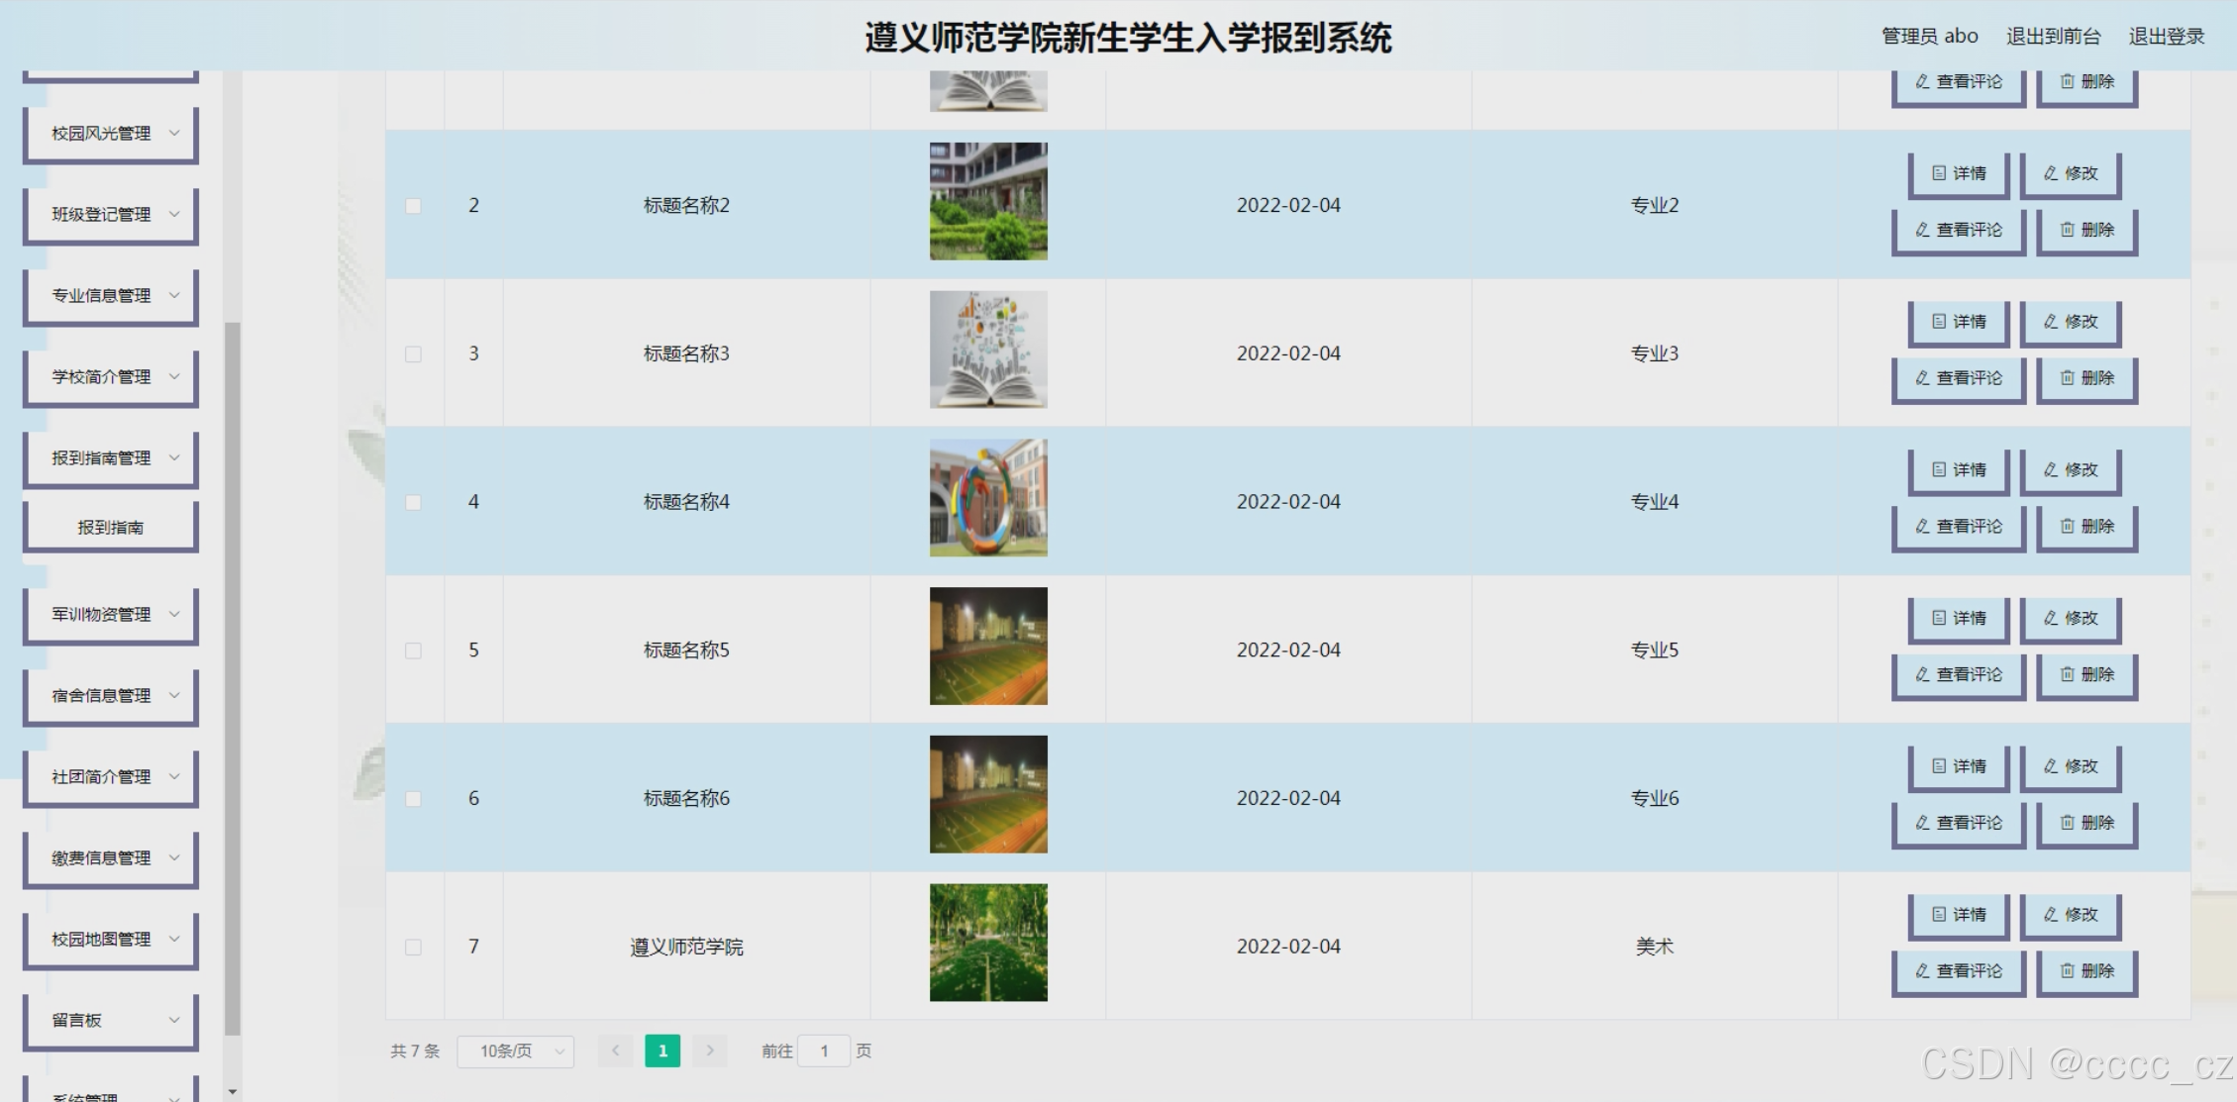Click the 详情 document icon in row 2
2237x1102 pixels.
point(1939,173)
